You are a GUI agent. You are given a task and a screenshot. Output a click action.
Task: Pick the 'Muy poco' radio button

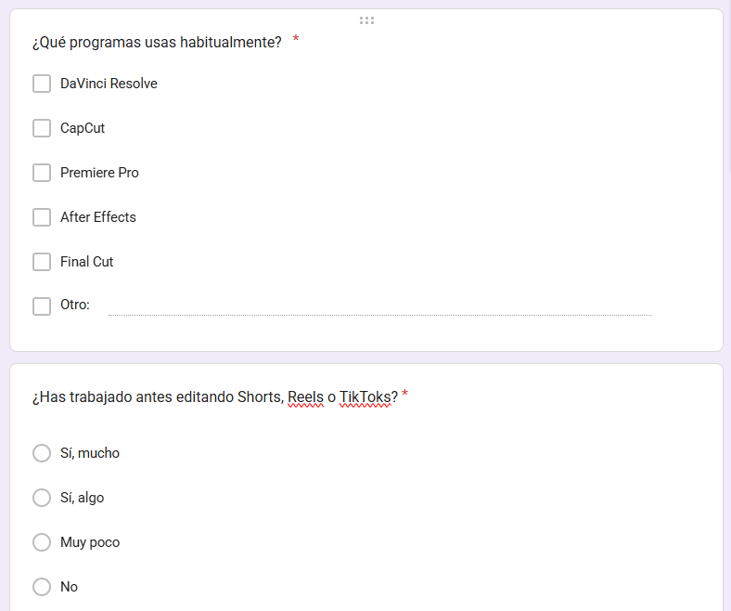42,542
